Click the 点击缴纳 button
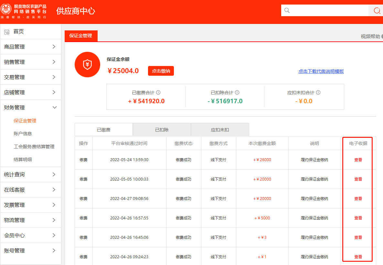 point(161,71)
